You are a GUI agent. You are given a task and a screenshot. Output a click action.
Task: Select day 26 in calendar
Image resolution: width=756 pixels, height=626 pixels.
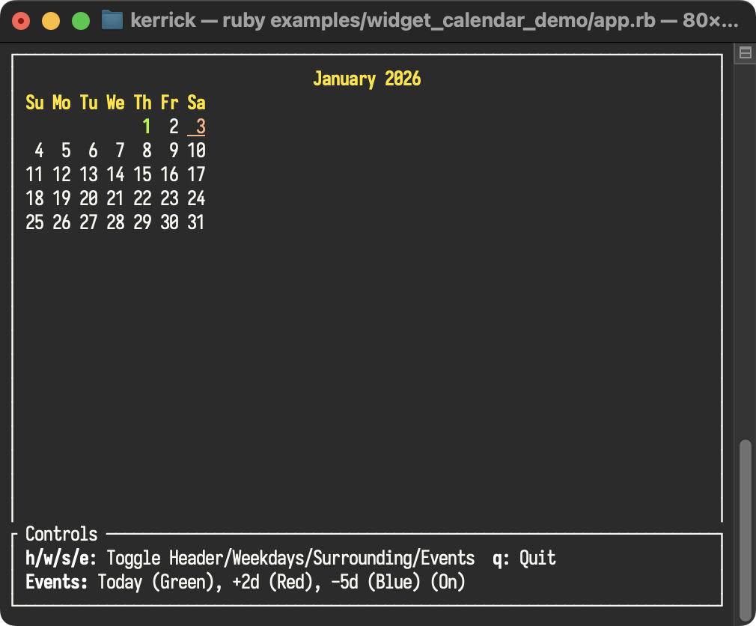tap(61, 222)
